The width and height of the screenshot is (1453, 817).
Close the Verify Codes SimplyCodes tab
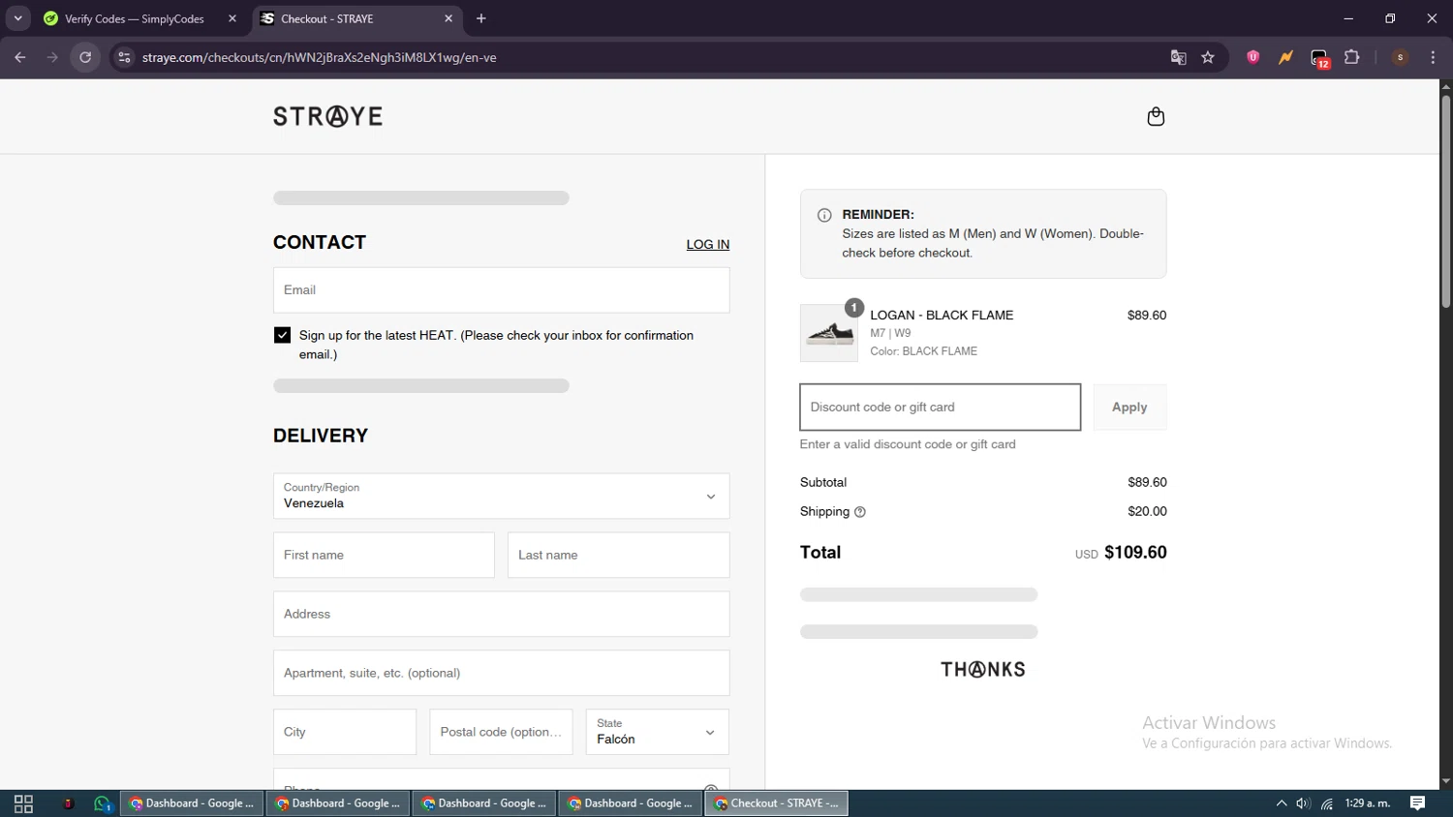[232, 18]
